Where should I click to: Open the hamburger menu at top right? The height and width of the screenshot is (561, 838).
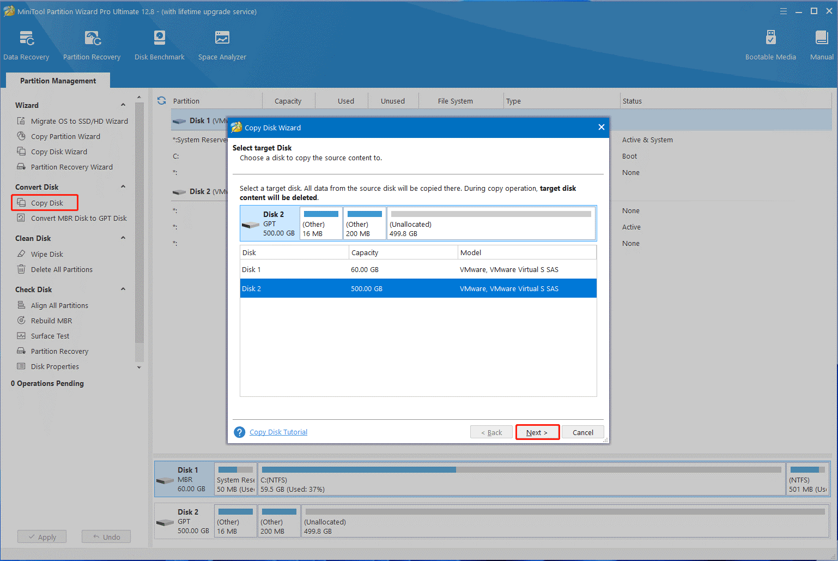click(783, 11)
